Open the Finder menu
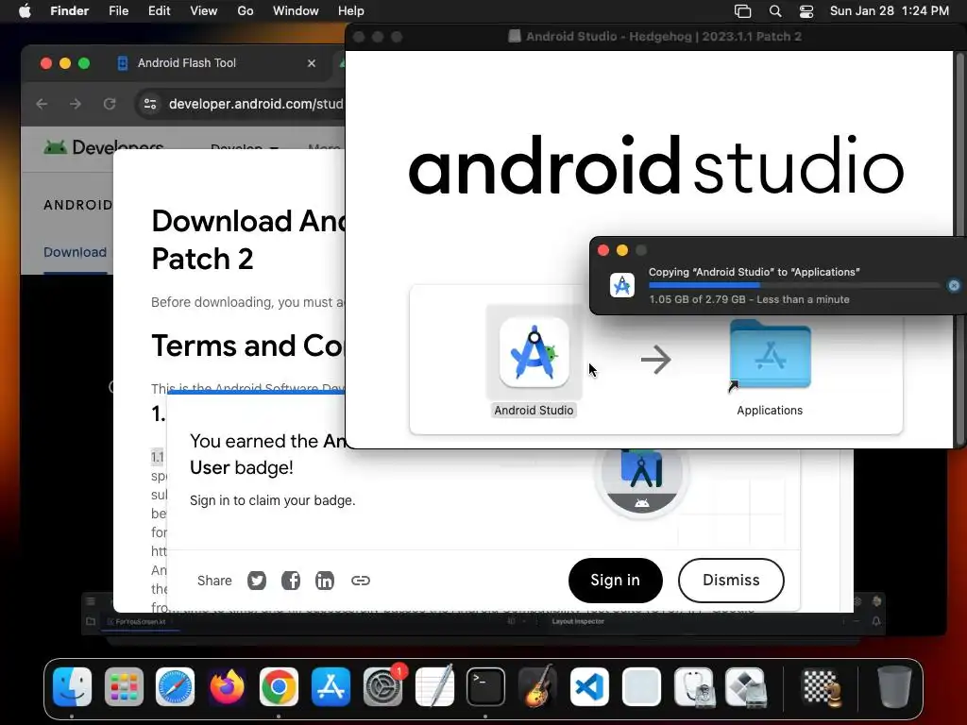Viewport: 967px width, 725px height. 69,11
